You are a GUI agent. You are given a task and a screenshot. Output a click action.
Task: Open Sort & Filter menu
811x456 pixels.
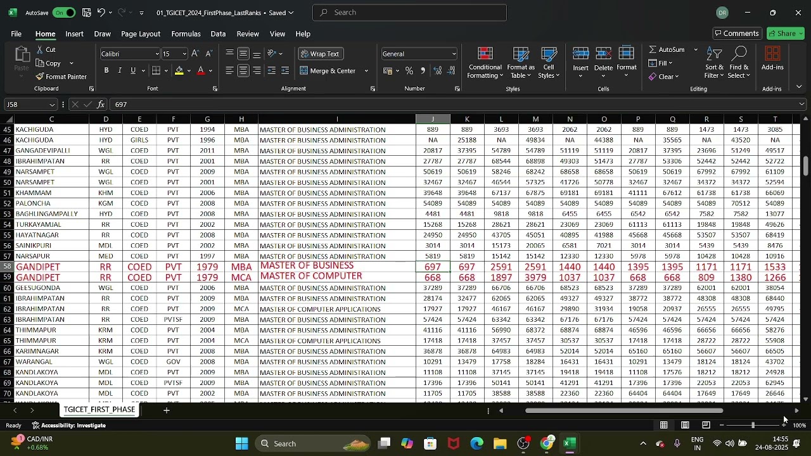[714, 63]
